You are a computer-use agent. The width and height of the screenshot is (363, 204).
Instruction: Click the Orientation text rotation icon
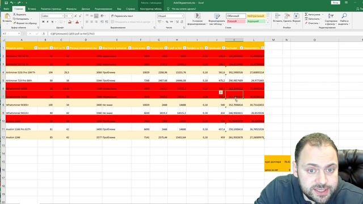(x=102, y=16)
